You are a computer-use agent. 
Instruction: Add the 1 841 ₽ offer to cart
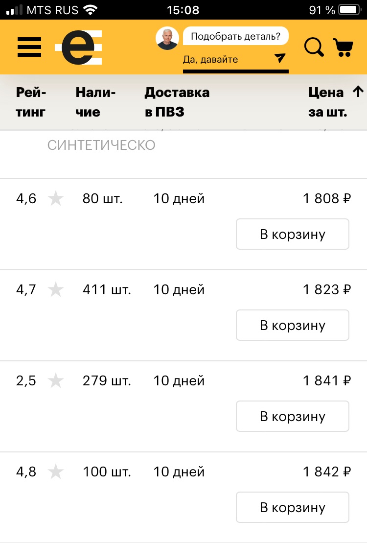pos(293,416)
